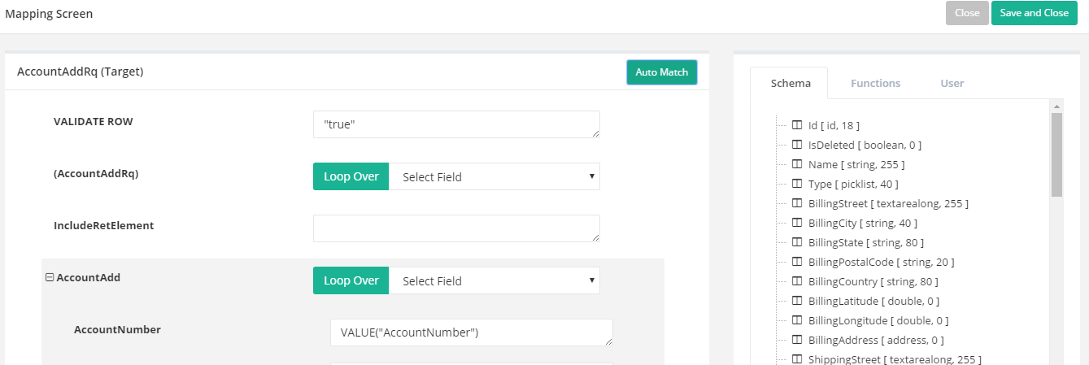This screenshot has width=1089, height=365.
Task: Collapse the AccountAdd section
Action: tap(50, 277)
